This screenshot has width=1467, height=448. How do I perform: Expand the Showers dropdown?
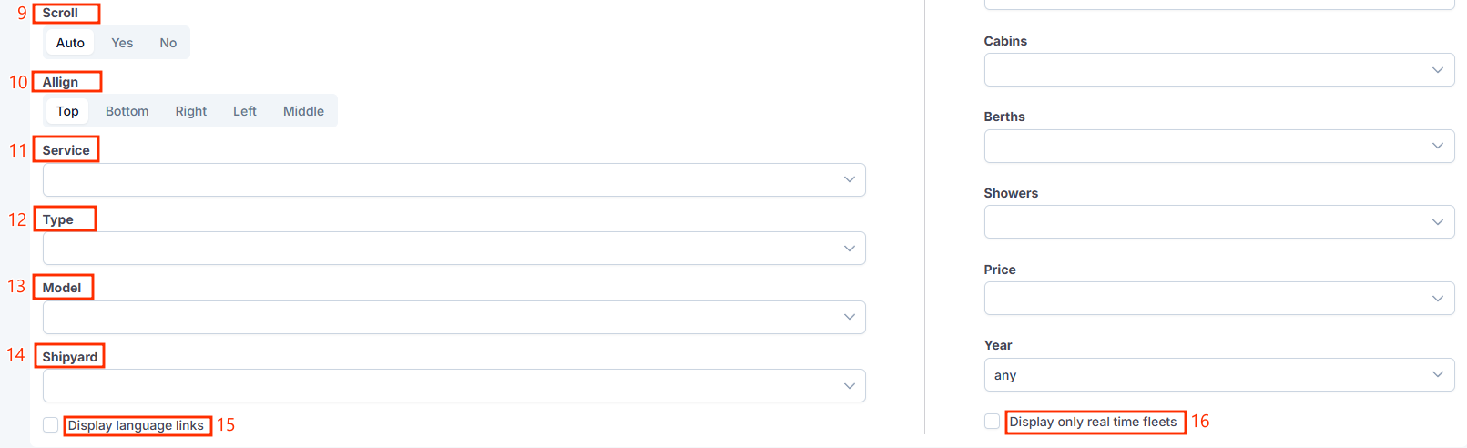click(1218, 222)
